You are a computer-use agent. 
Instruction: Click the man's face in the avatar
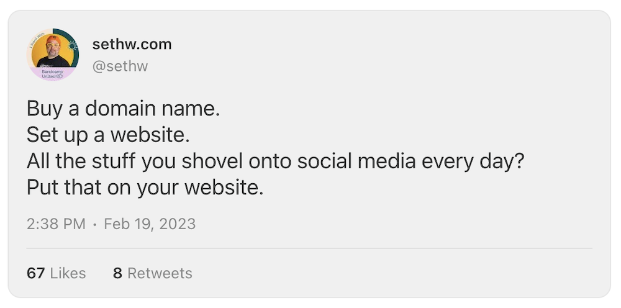click(53, 47)
